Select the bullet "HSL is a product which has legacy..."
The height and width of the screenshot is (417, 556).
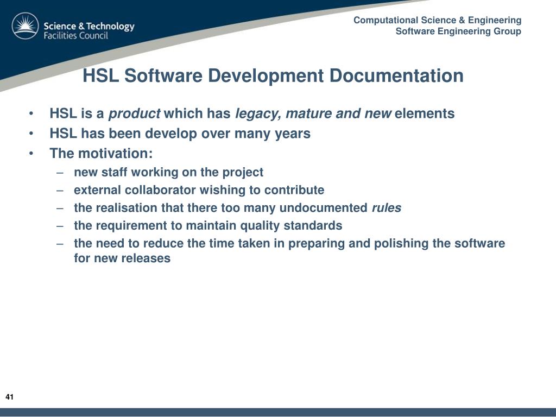coord(252,113)
